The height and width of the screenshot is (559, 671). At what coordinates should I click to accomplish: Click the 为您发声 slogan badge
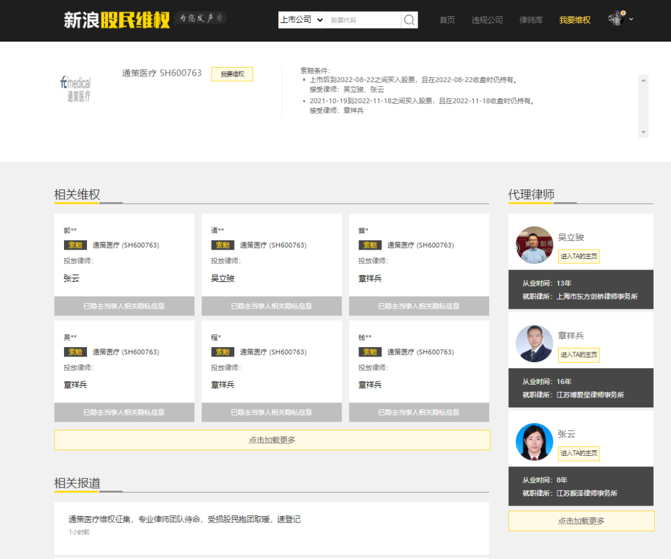[200, 18]
